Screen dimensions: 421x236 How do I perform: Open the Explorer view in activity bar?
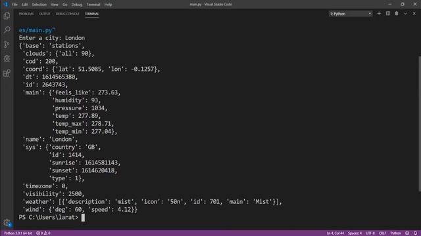(7, 16)
